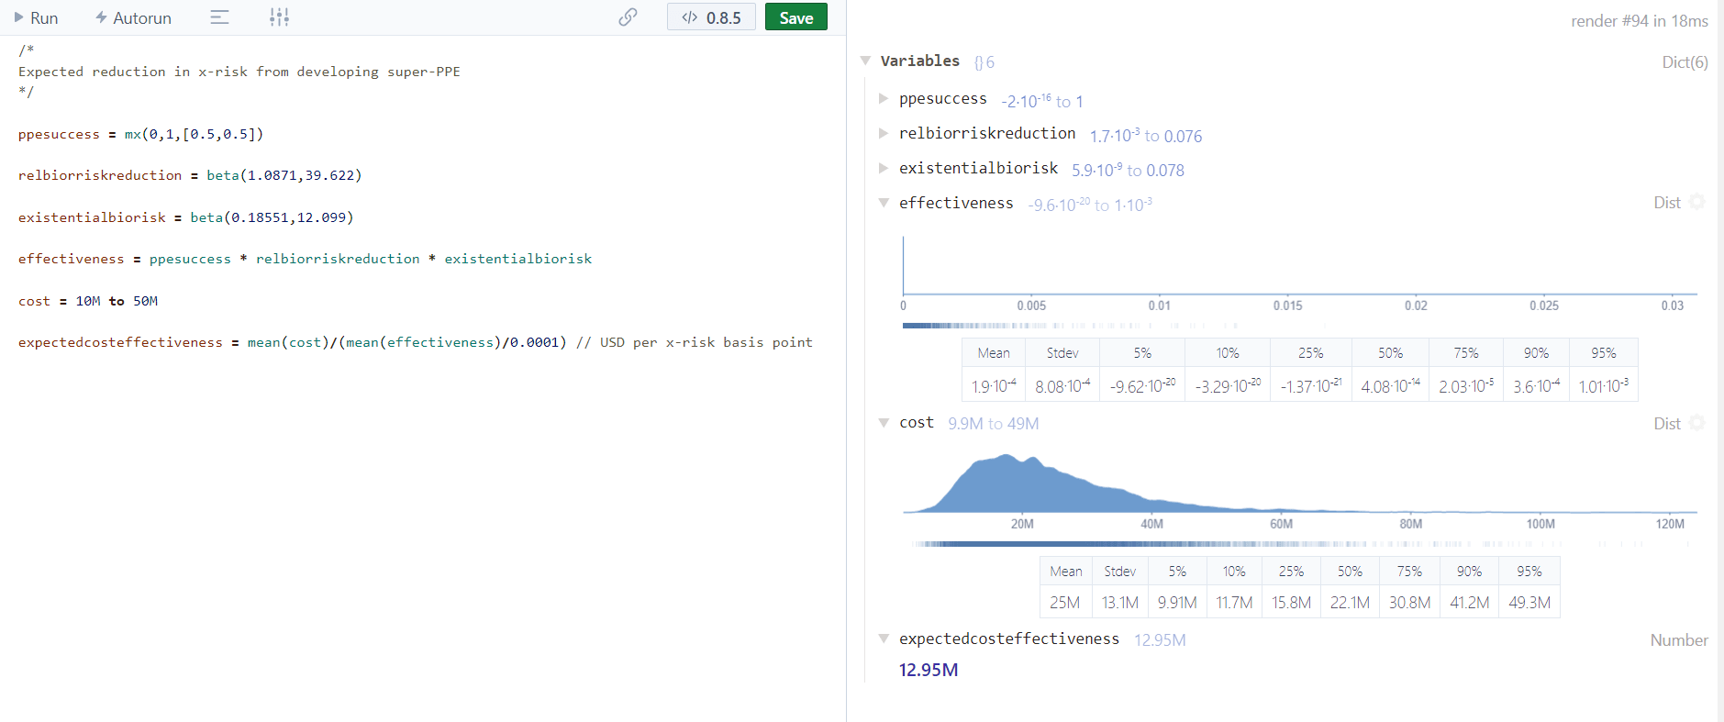The width and height of the screenshot is (1724, 722).
Task: Open the 0.8.5 version dropdown
Action: 711,17
